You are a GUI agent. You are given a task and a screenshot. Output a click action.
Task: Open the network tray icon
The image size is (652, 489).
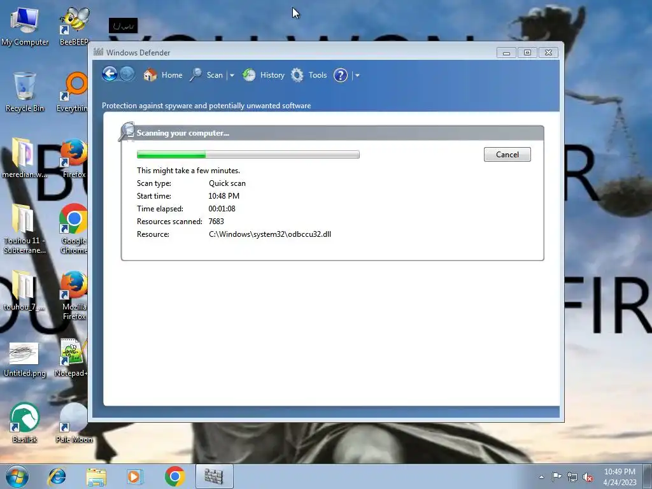point(572,477)
